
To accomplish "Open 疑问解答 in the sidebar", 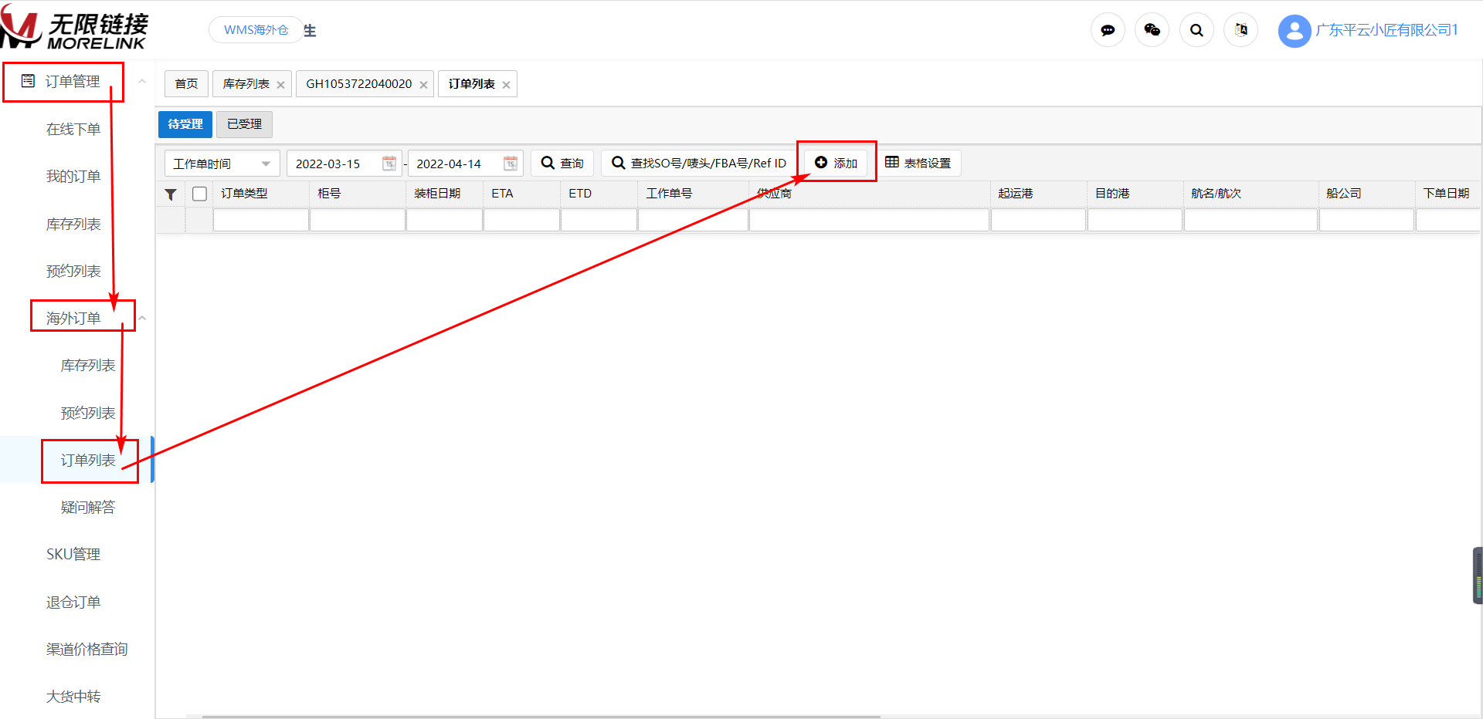I will pyautogui.click(x=88, y=507).
